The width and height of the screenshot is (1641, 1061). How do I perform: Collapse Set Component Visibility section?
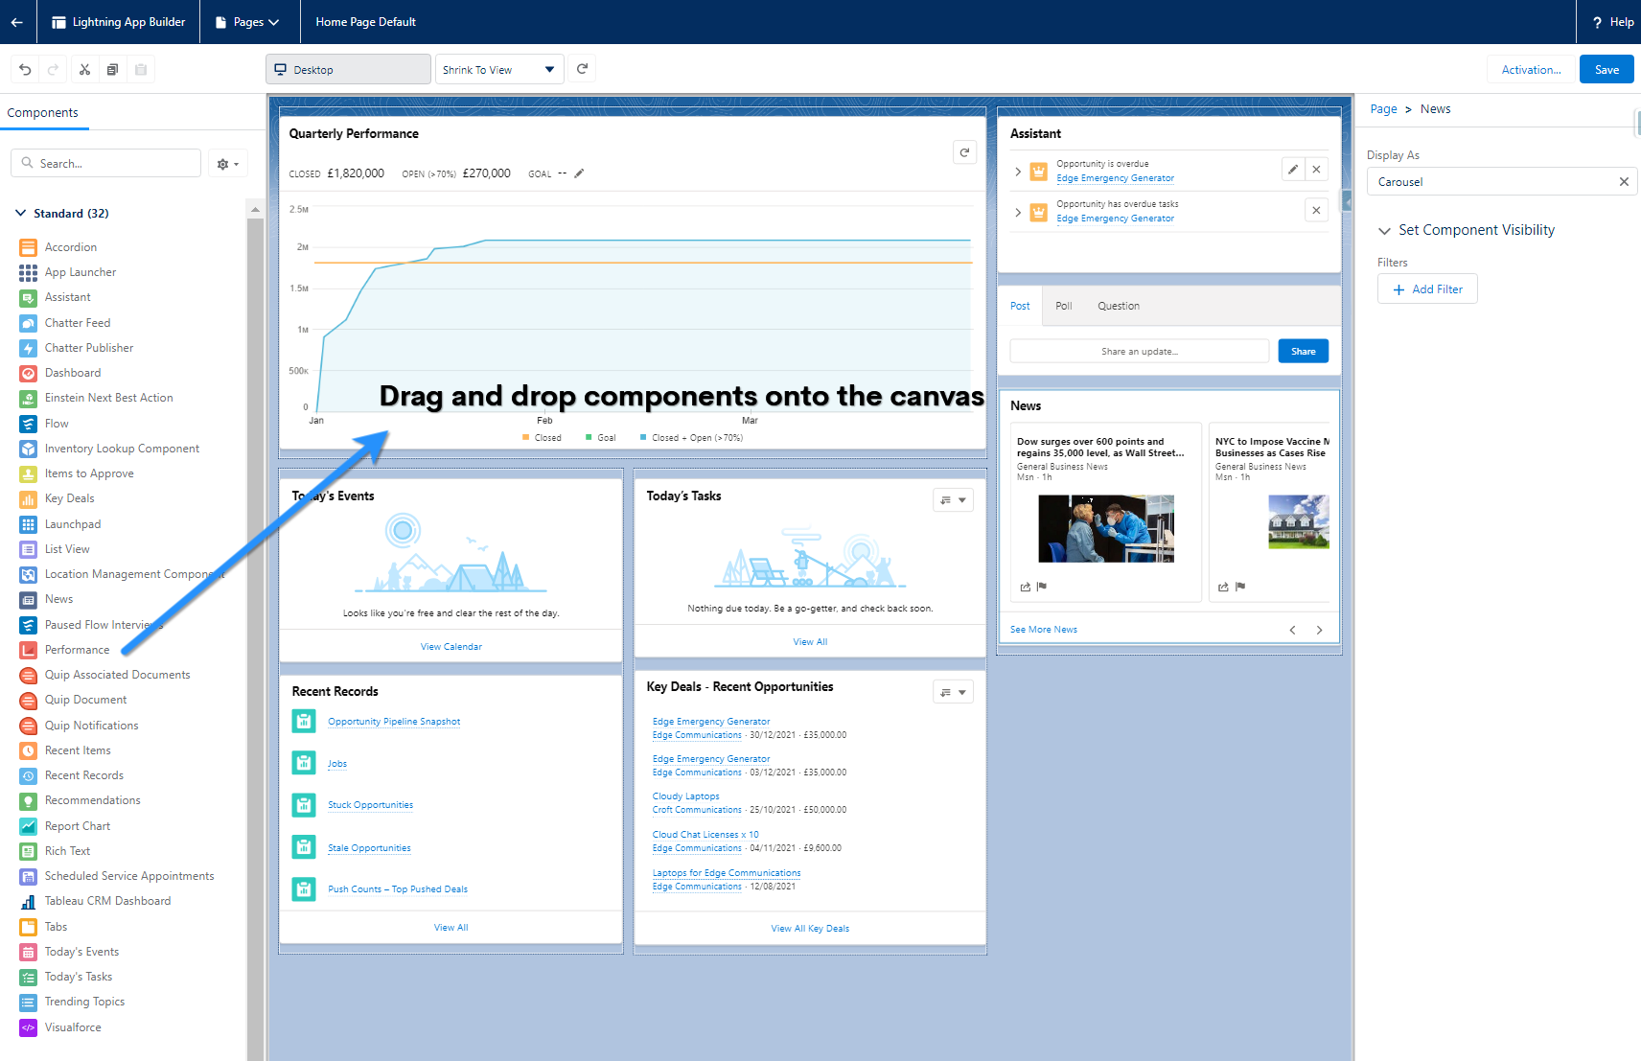click(1384, 231)
